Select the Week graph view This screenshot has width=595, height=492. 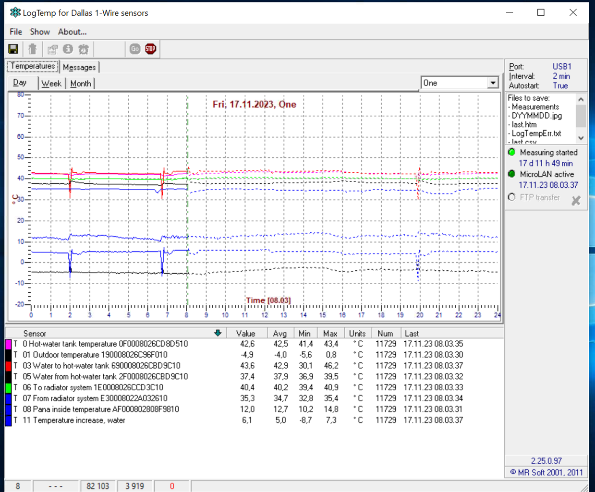(51, 84)
